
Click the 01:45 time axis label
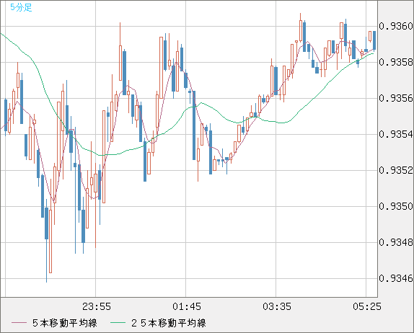click(187, 306)
